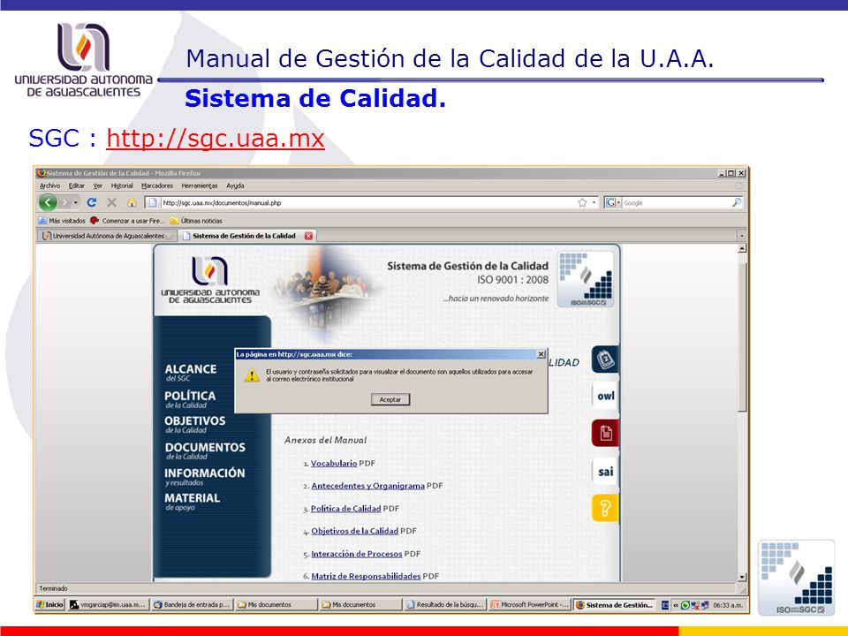Click the red document side icon
Viewport: 848px width, 636px height.
[x=605, y=433]
